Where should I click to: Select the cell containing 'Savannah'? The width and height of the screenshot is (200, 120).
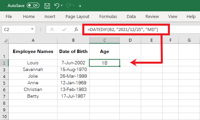tap(33, 70)
